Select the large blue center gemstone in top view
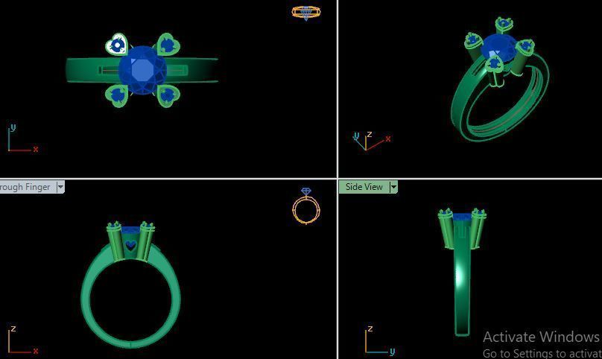602x359 pixels. click(x=142, y=70)
